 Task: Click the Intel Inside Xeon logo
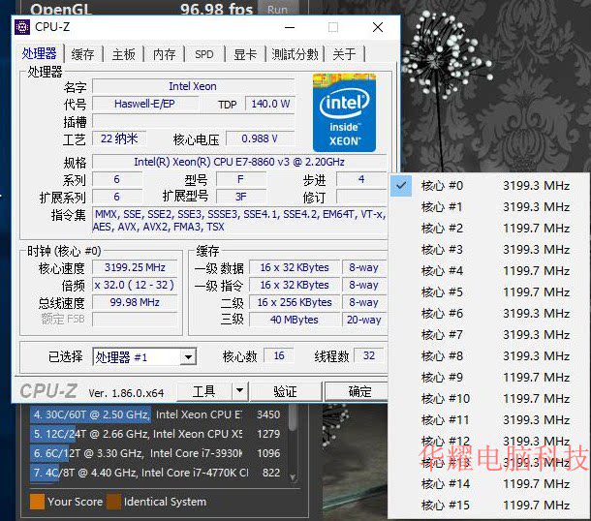[344, 112]
